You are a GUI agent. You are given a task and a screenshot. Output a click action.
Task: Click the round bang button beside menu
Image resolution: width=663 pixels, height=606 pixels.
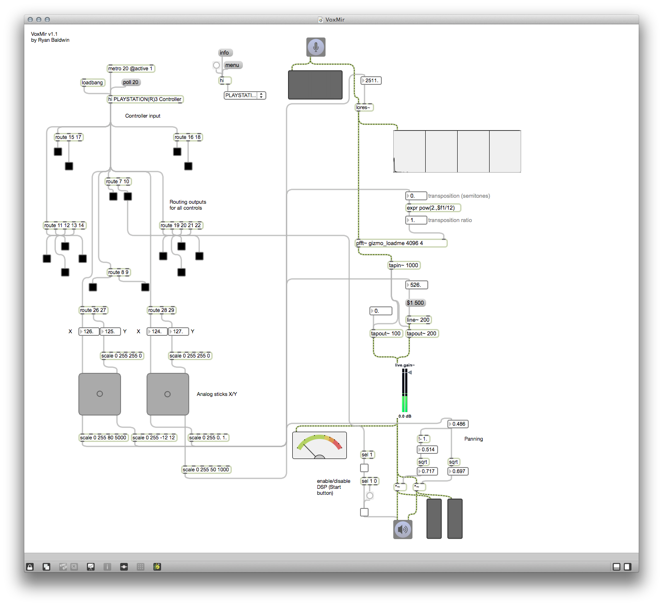216,65
